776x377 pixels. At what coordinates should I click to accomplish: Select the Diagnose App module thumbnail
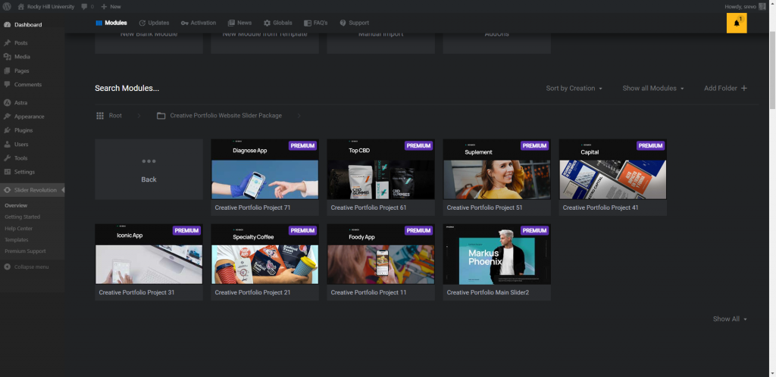pos(264,170)
